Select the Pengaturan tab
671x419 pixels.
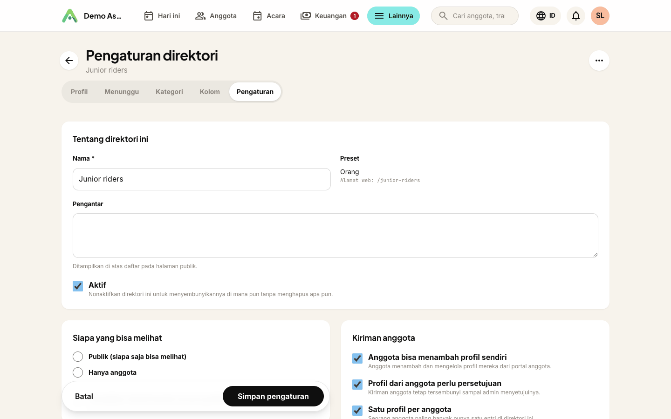255,92
